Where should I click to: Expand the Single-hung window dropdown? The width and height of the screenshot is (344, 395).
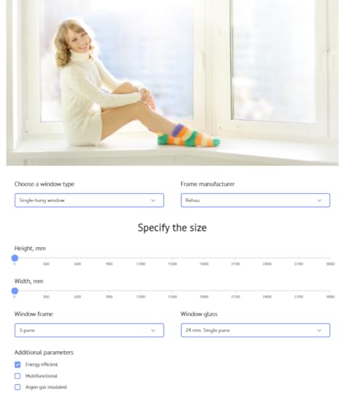coord(89,200)
